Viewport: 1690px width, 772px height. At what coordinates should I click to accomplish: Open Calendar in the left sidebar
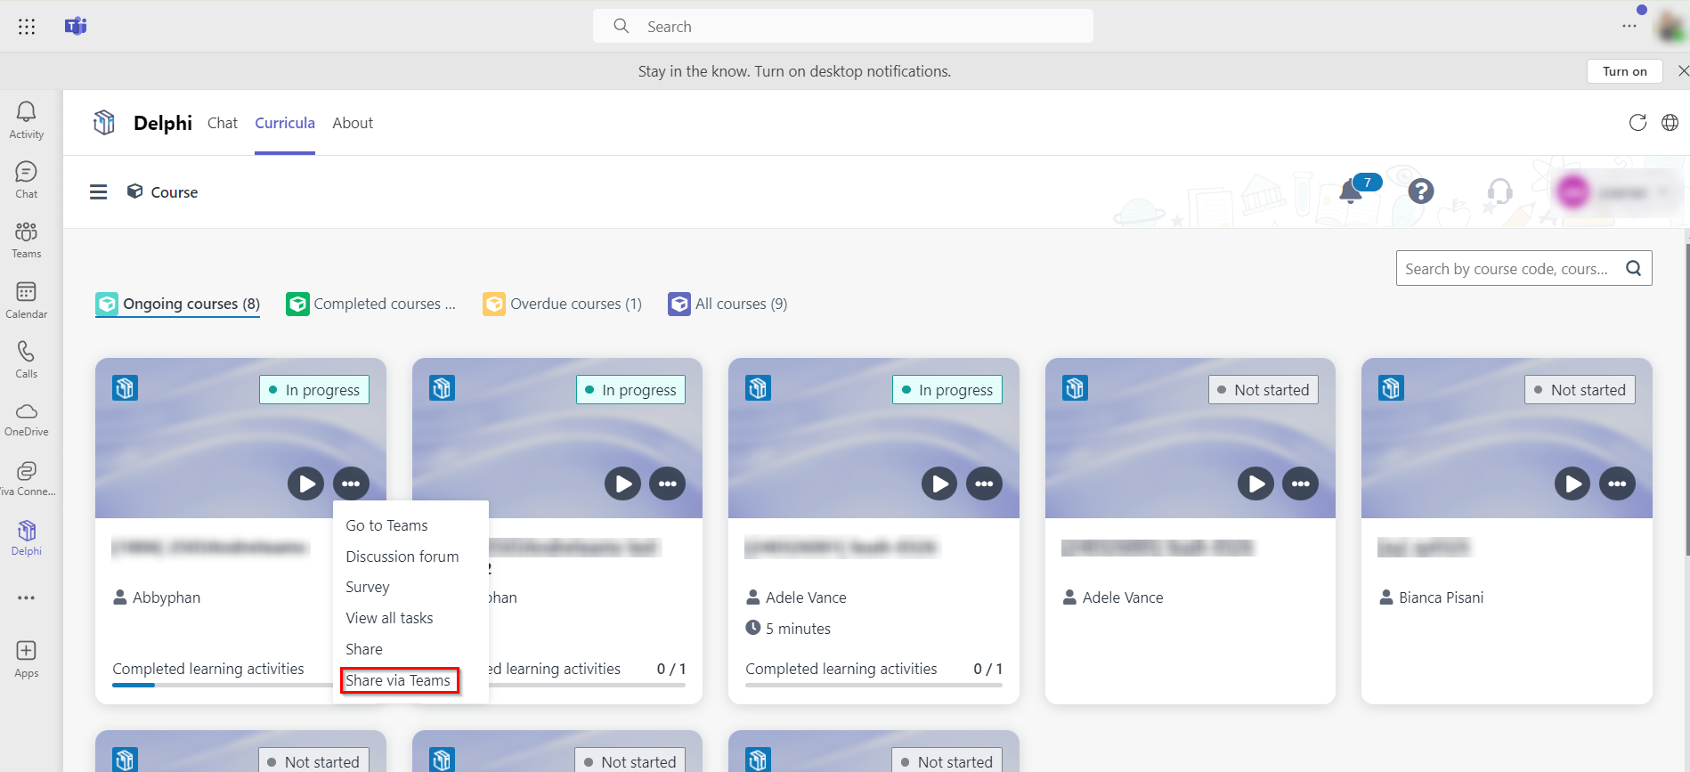click(x=27, y=300)
